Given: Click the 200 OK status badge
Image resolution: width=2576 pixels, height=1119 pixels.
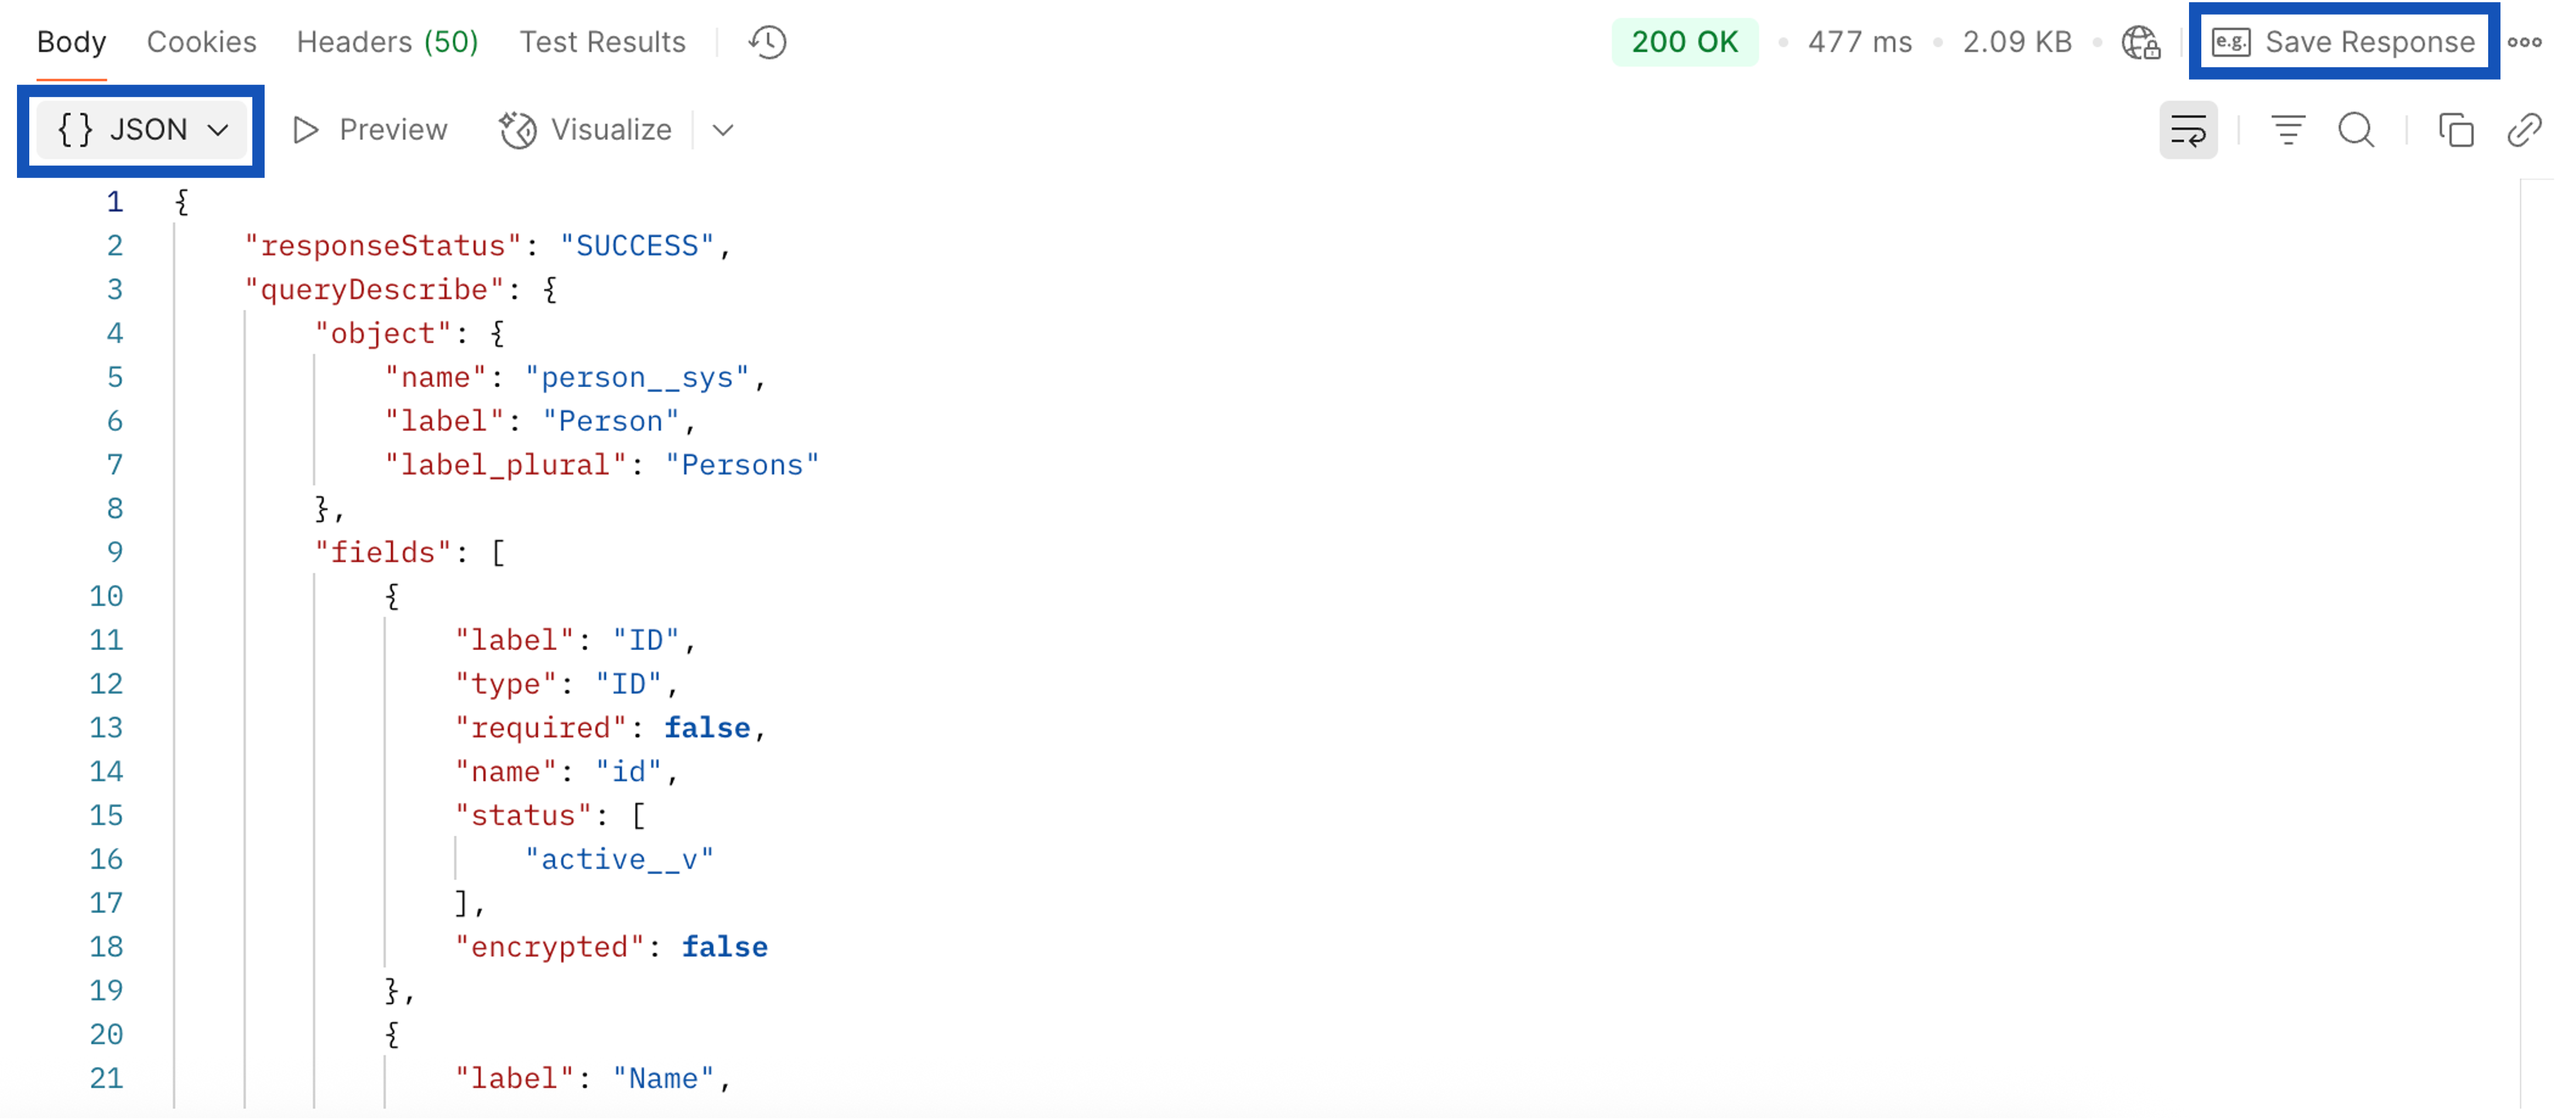Looking at the screenshot, I should click(1684, 42).
